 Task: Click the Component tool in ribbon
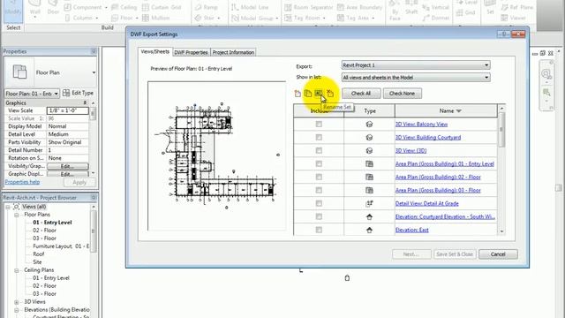[85, 7]
